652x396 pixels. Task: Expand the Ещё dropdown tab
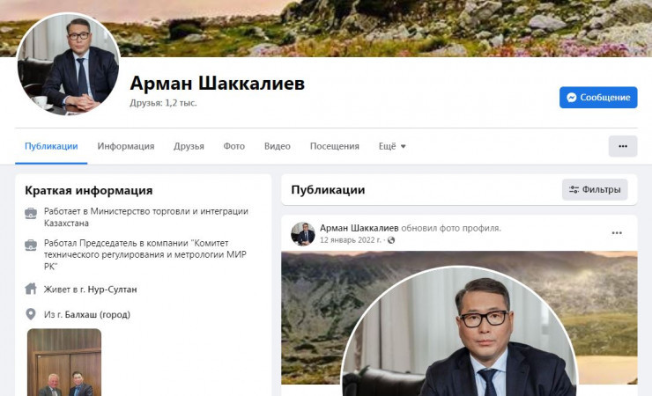(x=392, y=146)
